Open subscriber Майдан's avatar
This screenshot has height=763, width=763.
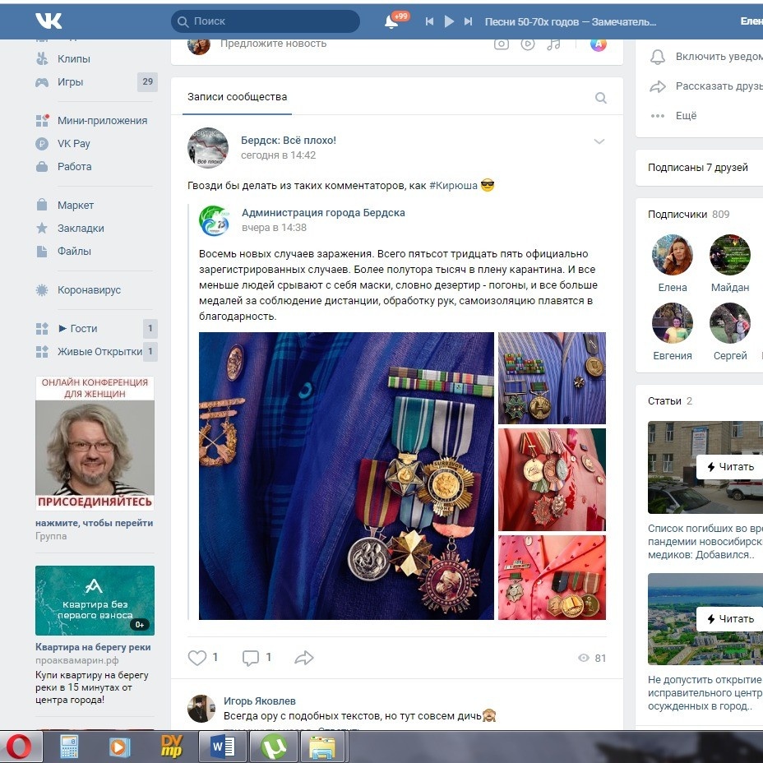tap(729, 255)
